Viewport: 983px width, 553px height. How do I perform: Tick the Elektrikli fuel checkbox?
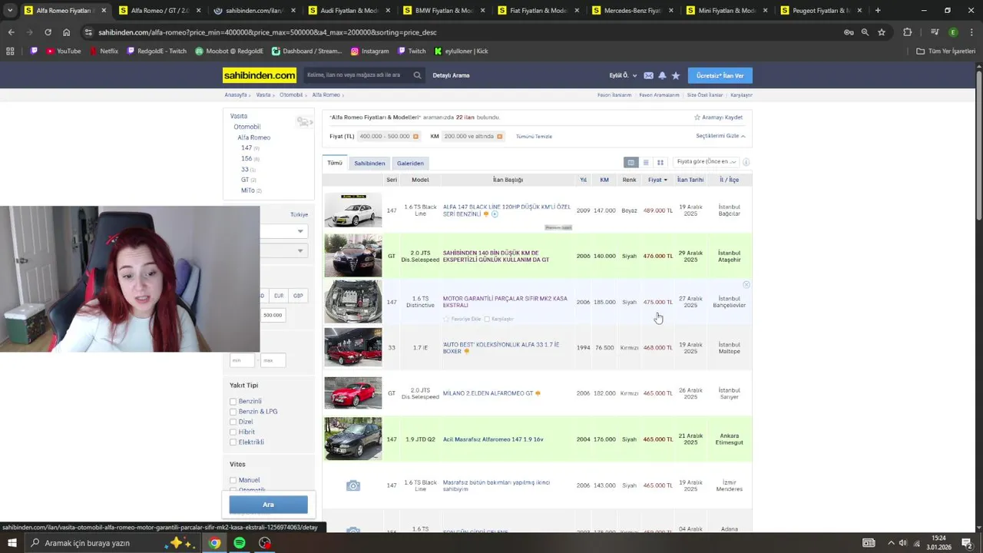click(x=233, y=442)
